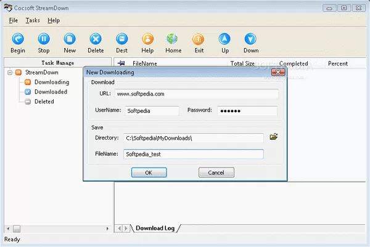370x247 pixels.
Task: Open the File menu
Action: [13, 20]
